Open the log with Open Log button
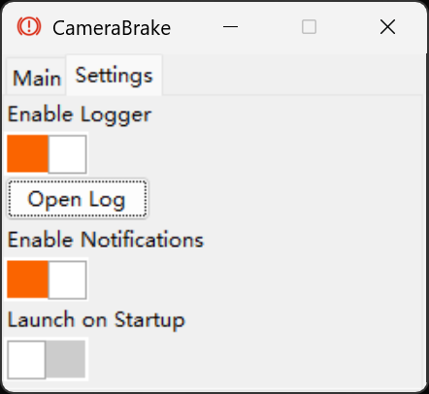The height and width of the screenshot is (394, 429). click(x=78, y=199)
